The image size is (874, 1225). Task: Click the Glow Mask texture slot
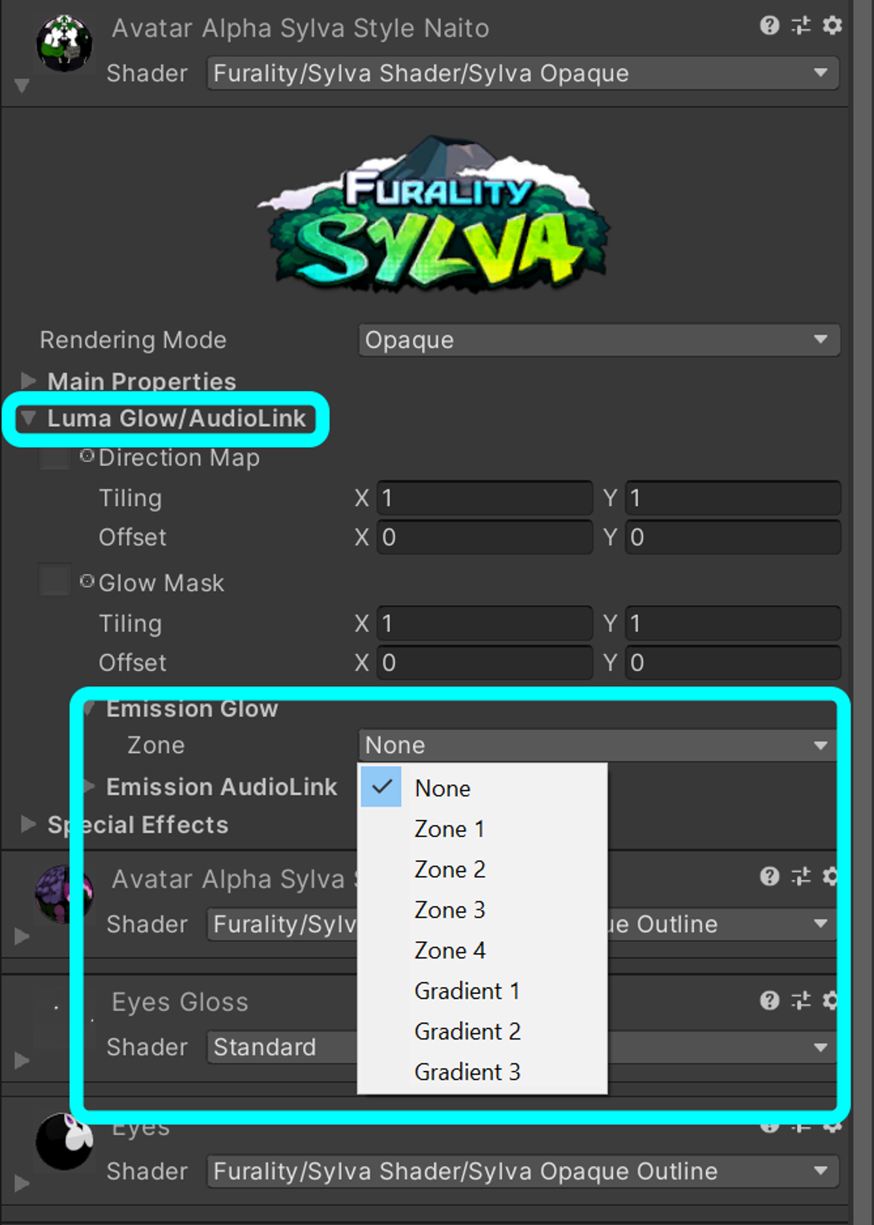[x=54, y=581]
